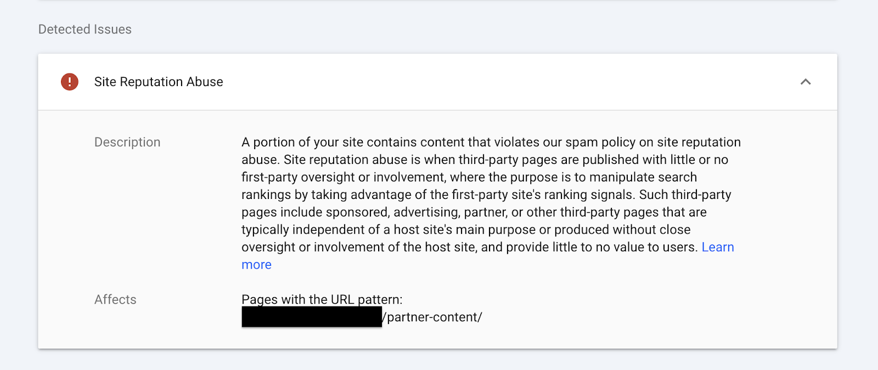This screenshot has height=370, width=878.
Task: Click the red exclamation error icon
Action: [70, 82]
